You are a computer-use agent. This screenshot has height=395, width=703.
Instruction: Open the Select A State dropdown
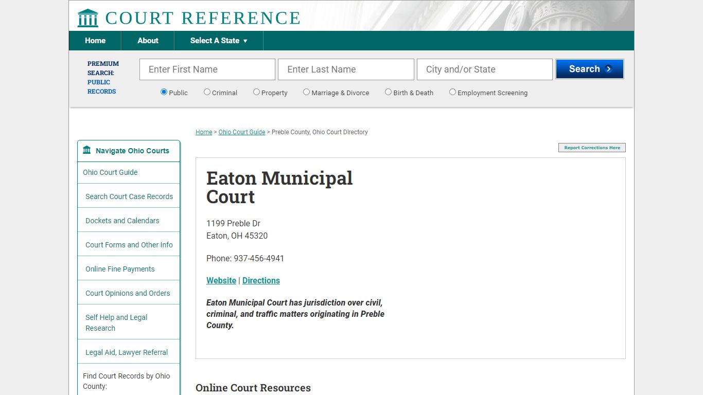(219, 41)
